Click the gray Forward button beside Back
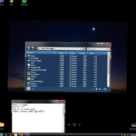Image resolution: width=136 pixels, height=136 pixels. coord(33,48)
